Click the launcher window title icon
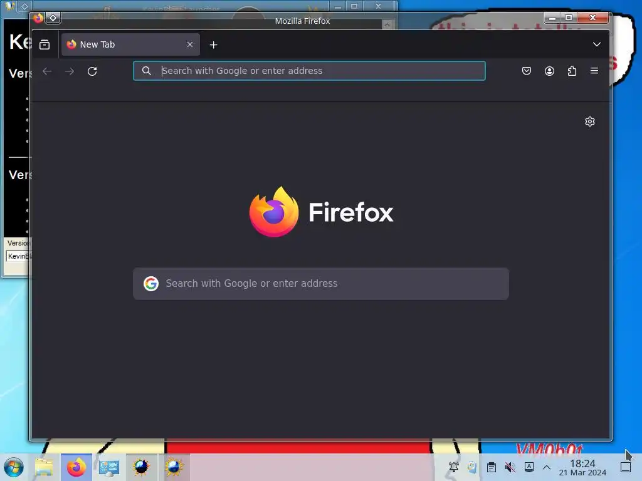Image resolution: width=642 pixels, height=481 pixels. [9, 6]
